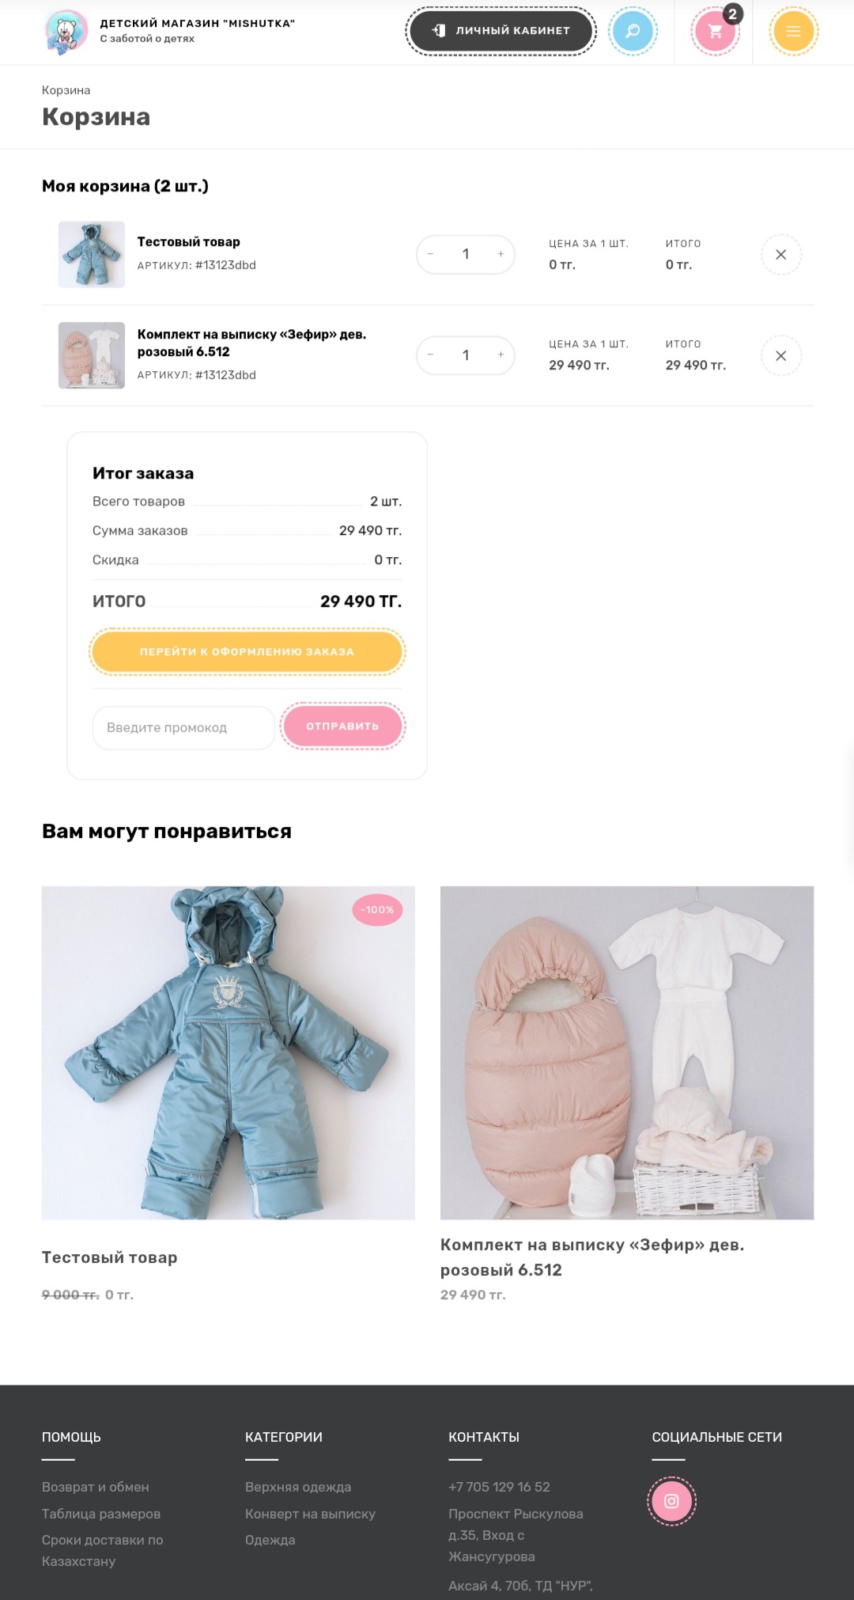The height and width of the screenshot is (1600, 854).
Task: Open Возврат и обмен footer link
Action: [x=96, y=1487]
